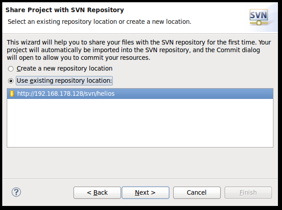Open help via the question mark icon
Image resolution: width=282 pixels, height=210 pixels.
(x=16, y=192)
